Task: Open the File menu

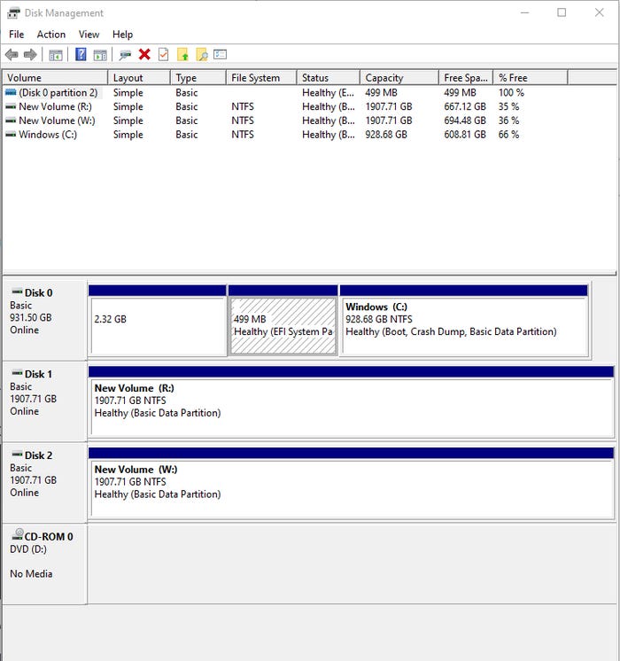Action: pos(17,35)
